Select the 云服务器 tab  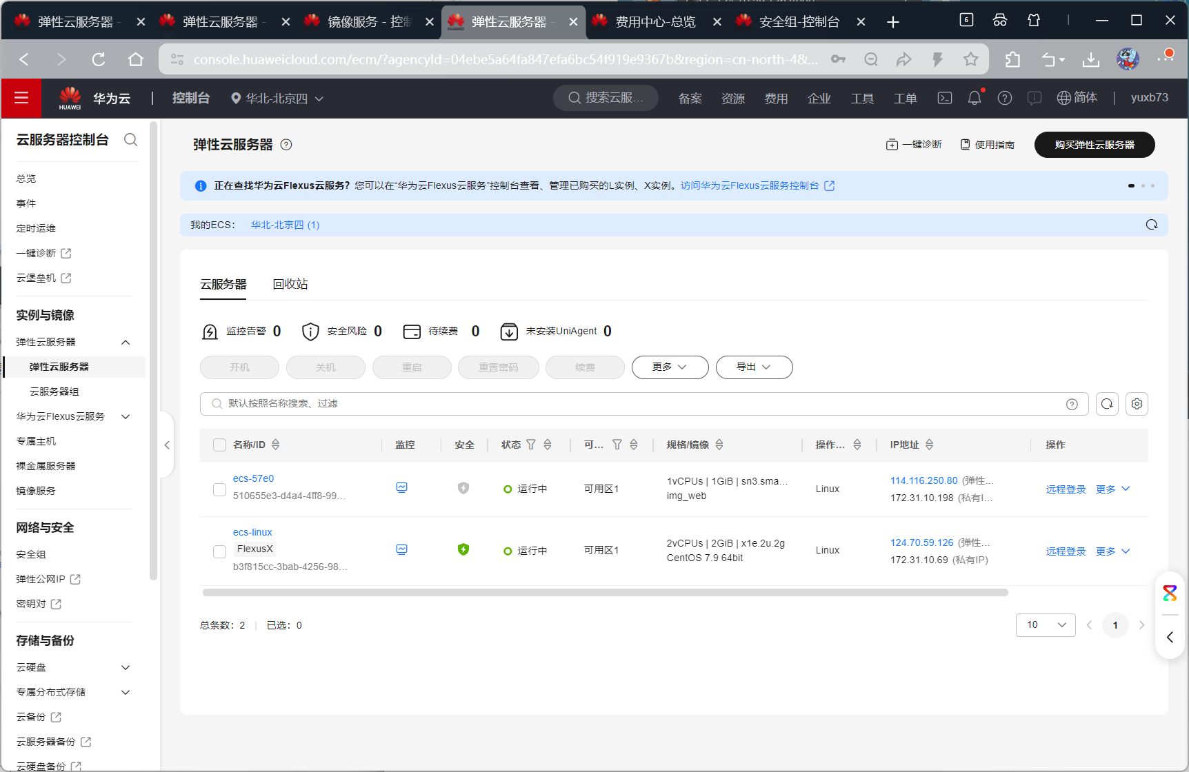223,284
